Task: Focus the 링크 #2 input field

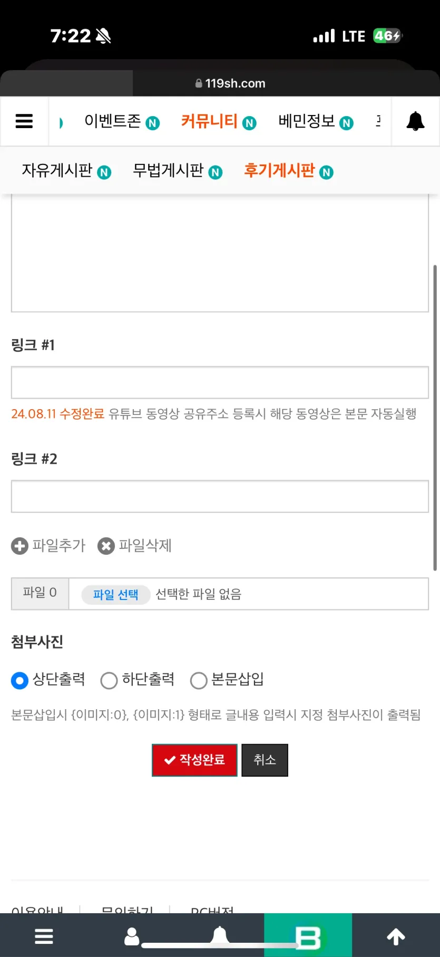Action: point(220,496)
